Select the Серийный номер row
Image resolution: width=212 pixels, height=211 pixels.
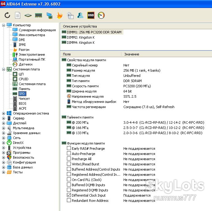[x=136, y=65]
